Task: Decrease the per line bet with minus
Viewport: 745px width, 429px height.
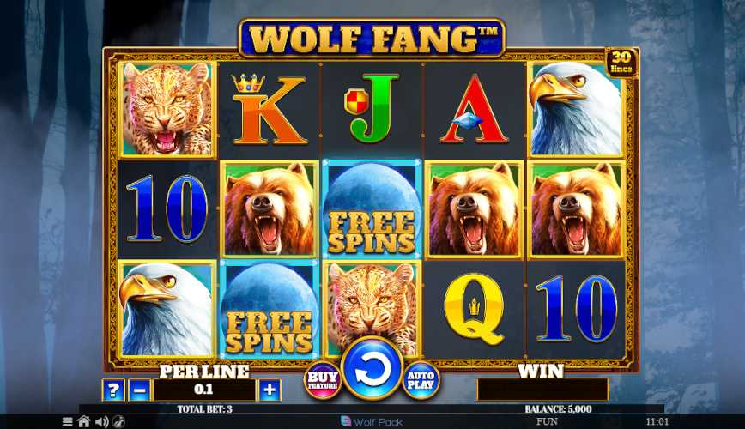Action: click(140, 390)
